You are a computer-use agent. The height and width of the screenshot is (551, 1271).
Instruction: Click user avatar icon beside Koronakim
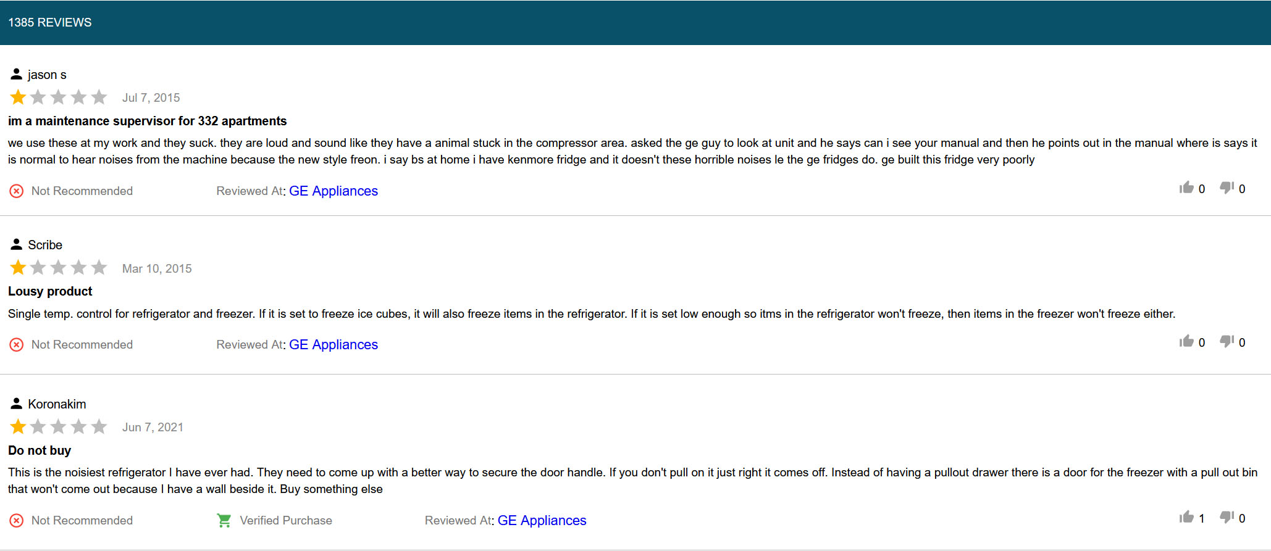coord(17,404)
